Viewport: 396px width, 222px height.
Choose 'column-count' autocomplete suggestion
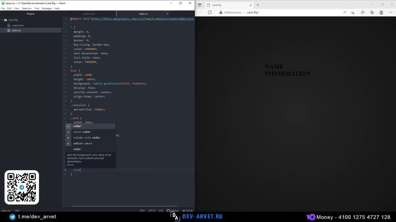tap(90, 144)
